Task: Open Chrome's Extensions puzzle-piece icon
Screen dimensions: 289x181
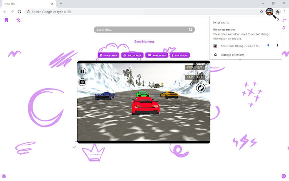Action: click(278, 12)
